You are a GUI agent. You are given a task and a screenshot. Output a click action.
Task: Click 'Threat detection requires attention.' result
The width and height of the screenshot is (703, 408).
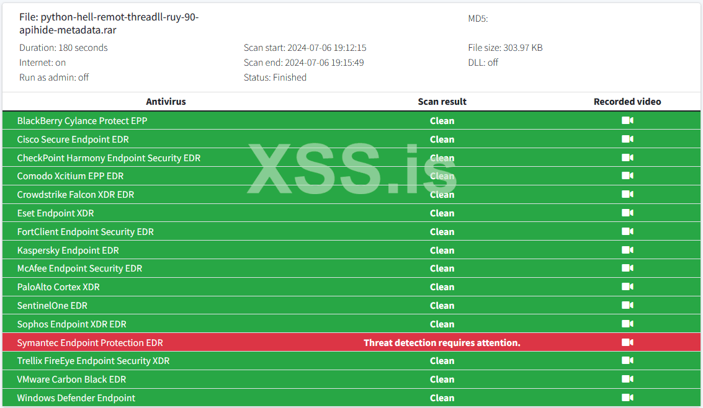pos(442,343)
